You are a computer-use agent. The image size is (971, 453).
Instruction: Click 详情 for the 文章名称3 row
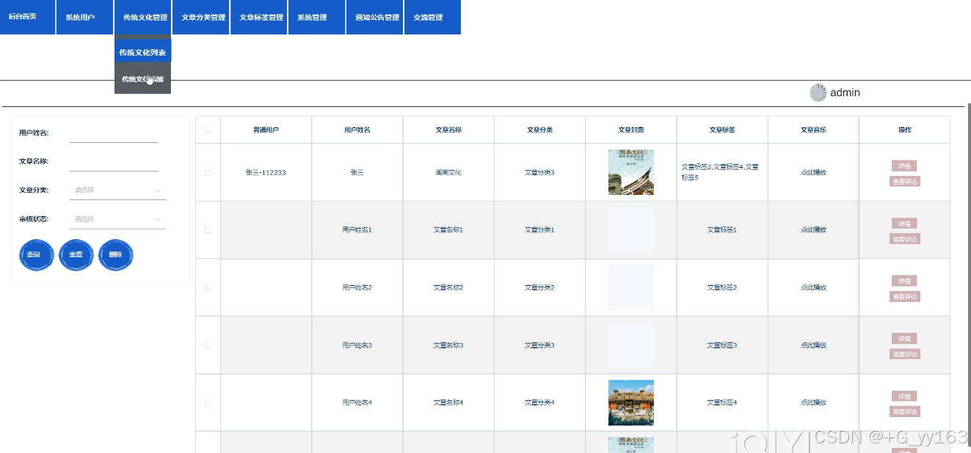click(904, 339)
